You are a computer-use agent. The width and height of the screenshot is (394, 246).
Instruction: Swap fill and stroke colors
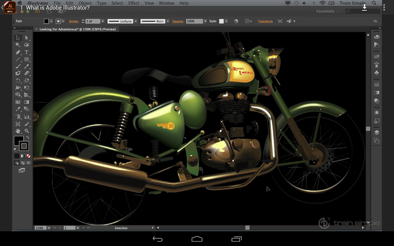[x=28, y=138]
